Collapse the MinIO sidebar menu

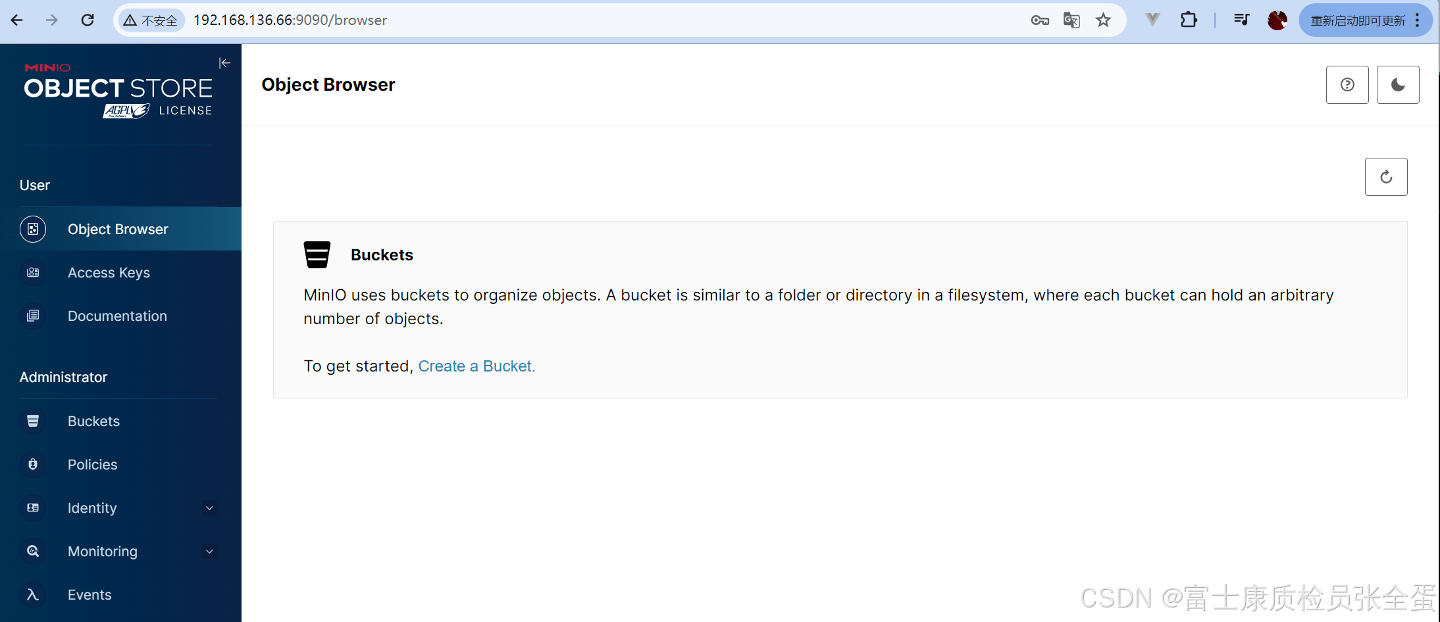click(x=224, y=63)
